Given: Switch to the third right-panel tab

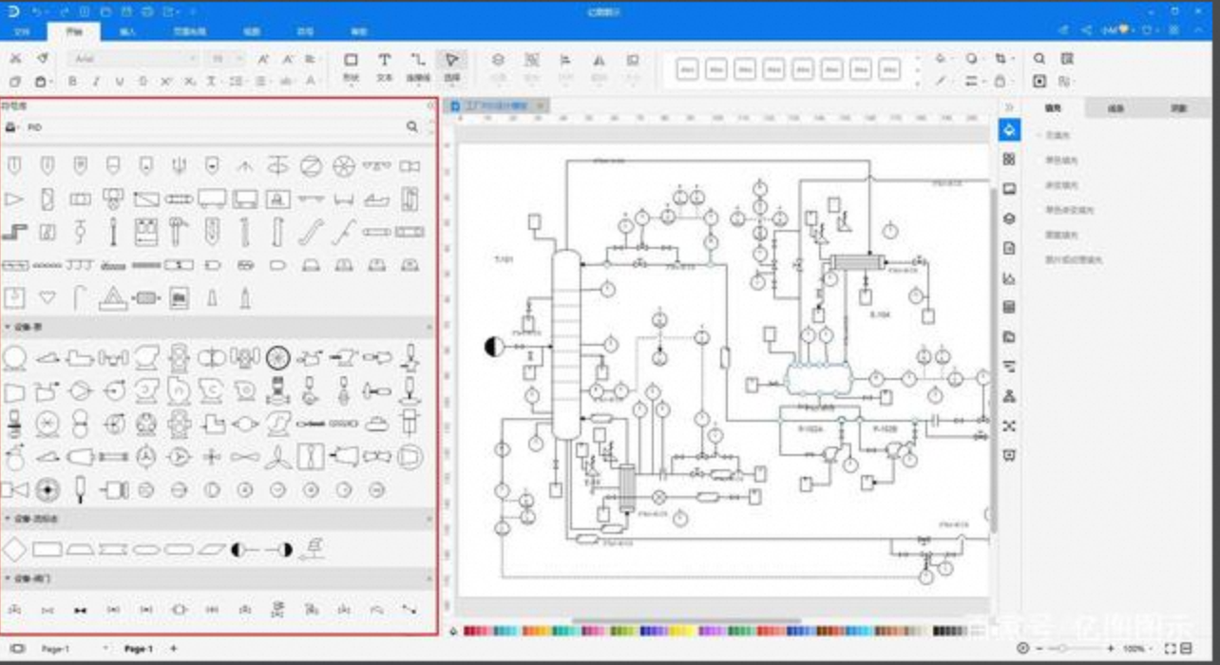Looking at the screenshot, I should click(1178, 108).
